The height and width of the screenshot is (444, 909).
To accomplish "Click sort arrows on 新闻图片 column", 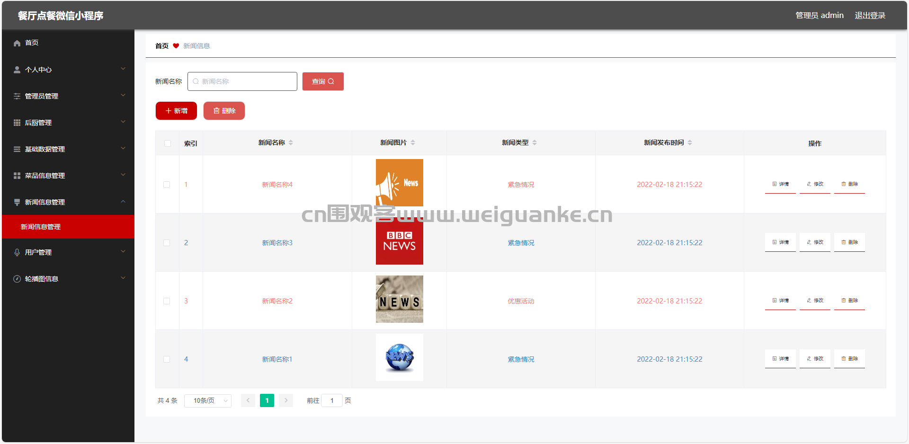I will [413, 142].
